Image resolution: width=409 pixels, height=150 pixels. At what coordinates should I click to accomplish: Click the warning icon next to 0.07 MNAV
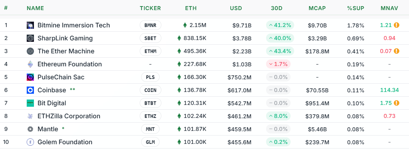396,51
